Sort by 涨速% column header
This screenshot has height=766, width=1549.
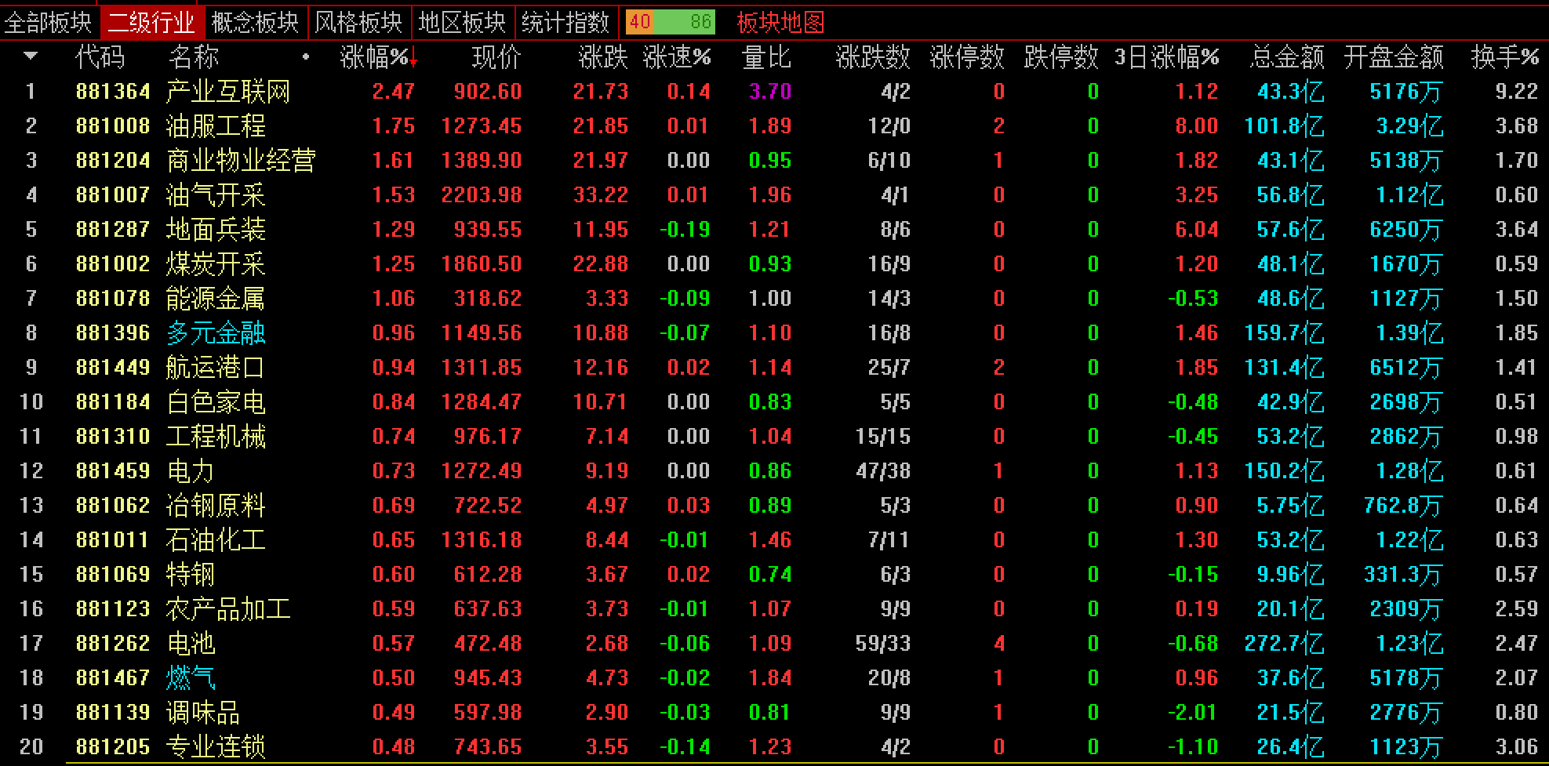(677, 57)
